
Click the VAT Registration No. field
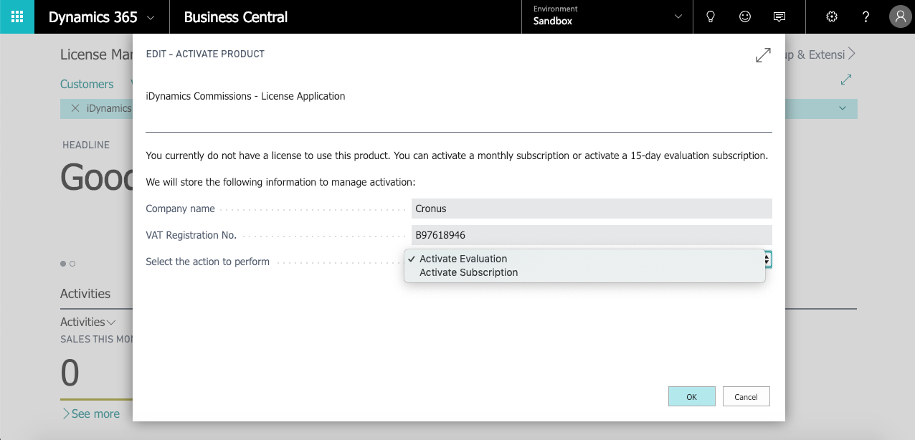point(592,234)
